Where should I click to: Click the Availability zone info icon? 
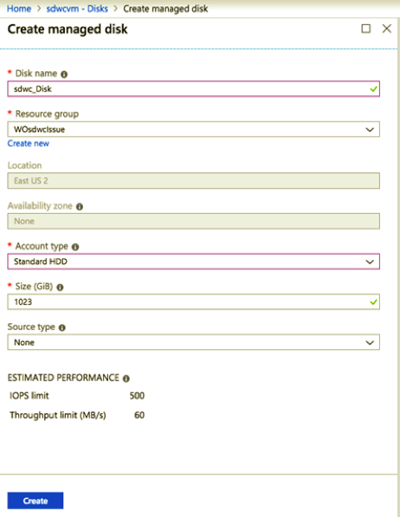(80, 207)
